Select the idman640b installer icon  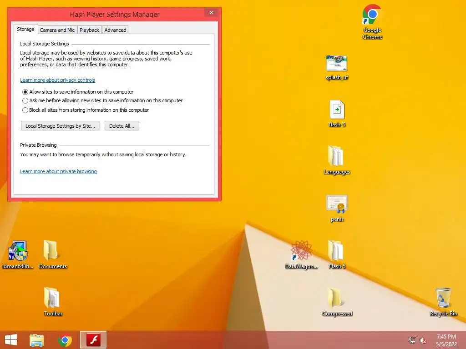pos(18,254)
